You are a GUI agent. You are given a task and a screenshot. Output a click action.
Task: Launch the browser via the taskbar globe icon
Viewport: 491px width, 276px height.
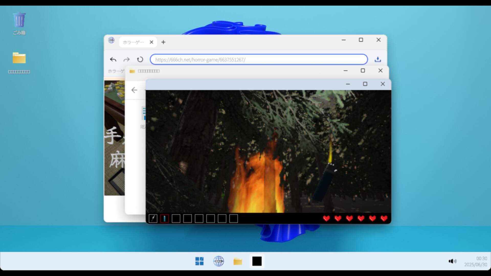click(x=219, y=261)
